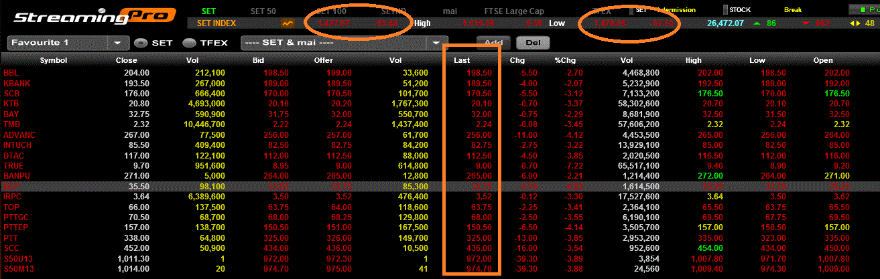Select the DTAC symbol
Image resolution: width=880 pixels, height=279 pixels.
13,155
